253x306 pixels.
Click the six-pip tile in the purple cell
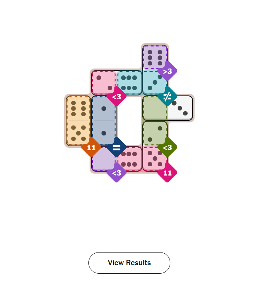click(155, 57)
